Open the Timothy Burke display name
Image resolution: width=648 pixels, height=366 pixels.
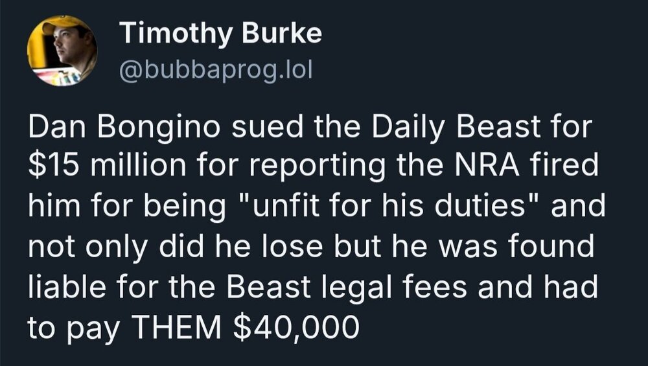tap(220, 34)
